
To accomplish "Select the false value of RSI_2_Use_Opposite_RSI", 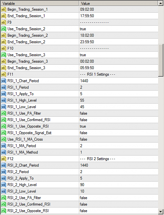I will (x=84, y=211).
